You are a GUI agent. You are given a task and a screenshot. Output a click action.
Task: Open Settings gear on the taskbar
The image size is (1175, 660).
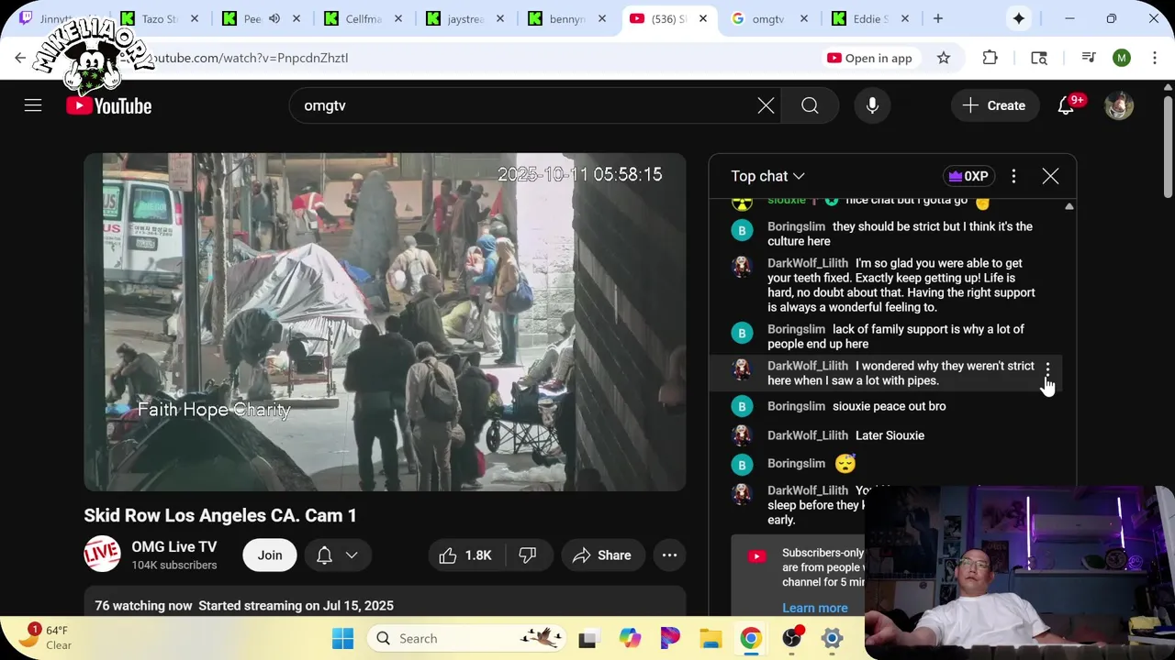(832, 638)
